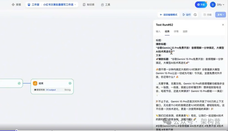Click the D user avatar
Image resolution: width=228 pixels, height=131 pixels.
tap(213, 5)
